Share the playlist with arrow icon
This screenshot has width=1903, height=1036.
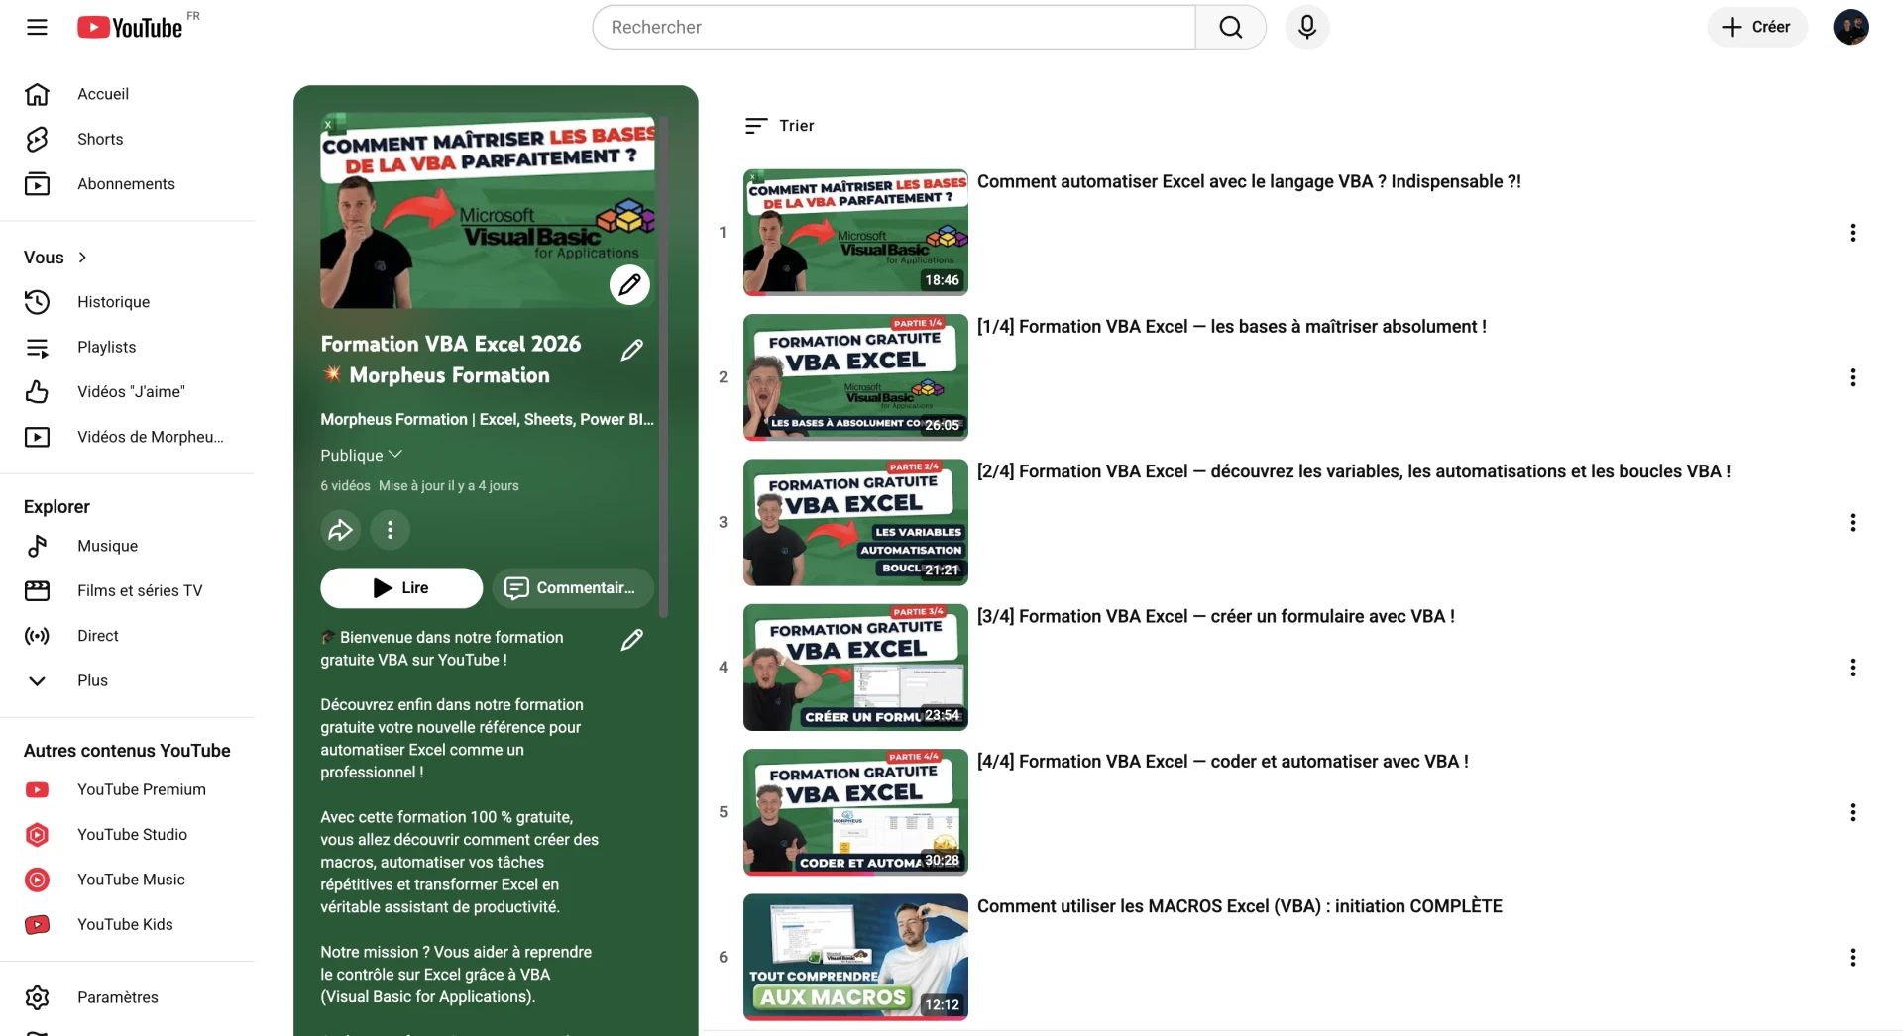pyautogui.click(x=340, y=530)
